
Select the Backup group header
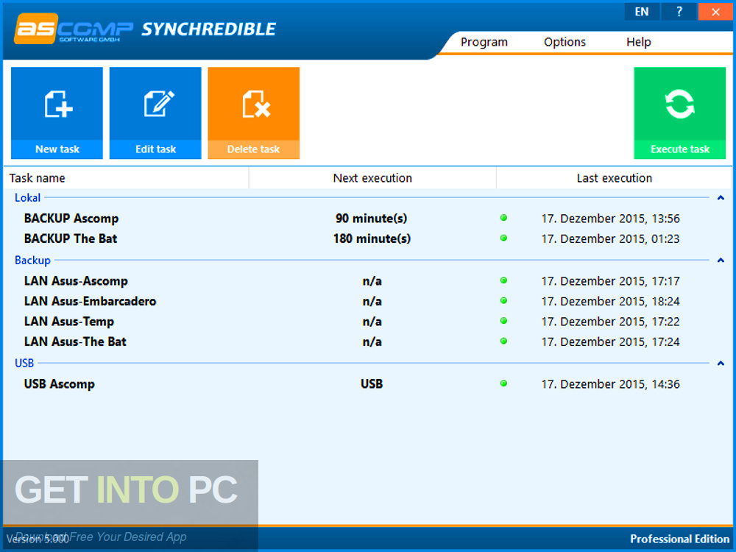tap(32, 260)
